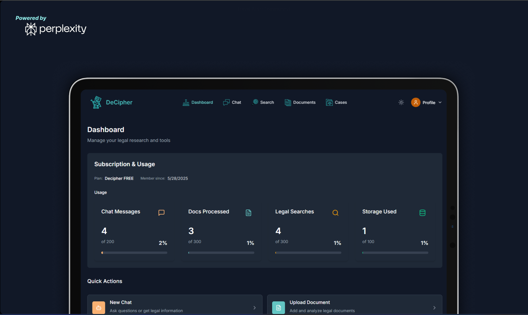Click the Docs Processed usage progress bar
Viewport: 528px width, 315px height.
(221, 253)
